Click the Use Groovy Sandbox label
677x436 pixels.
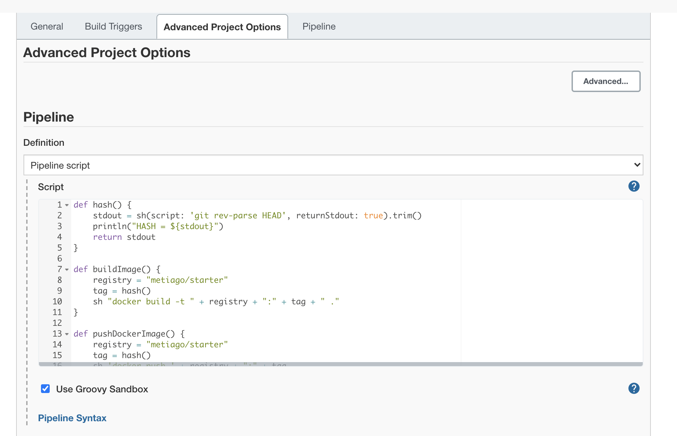102,389
